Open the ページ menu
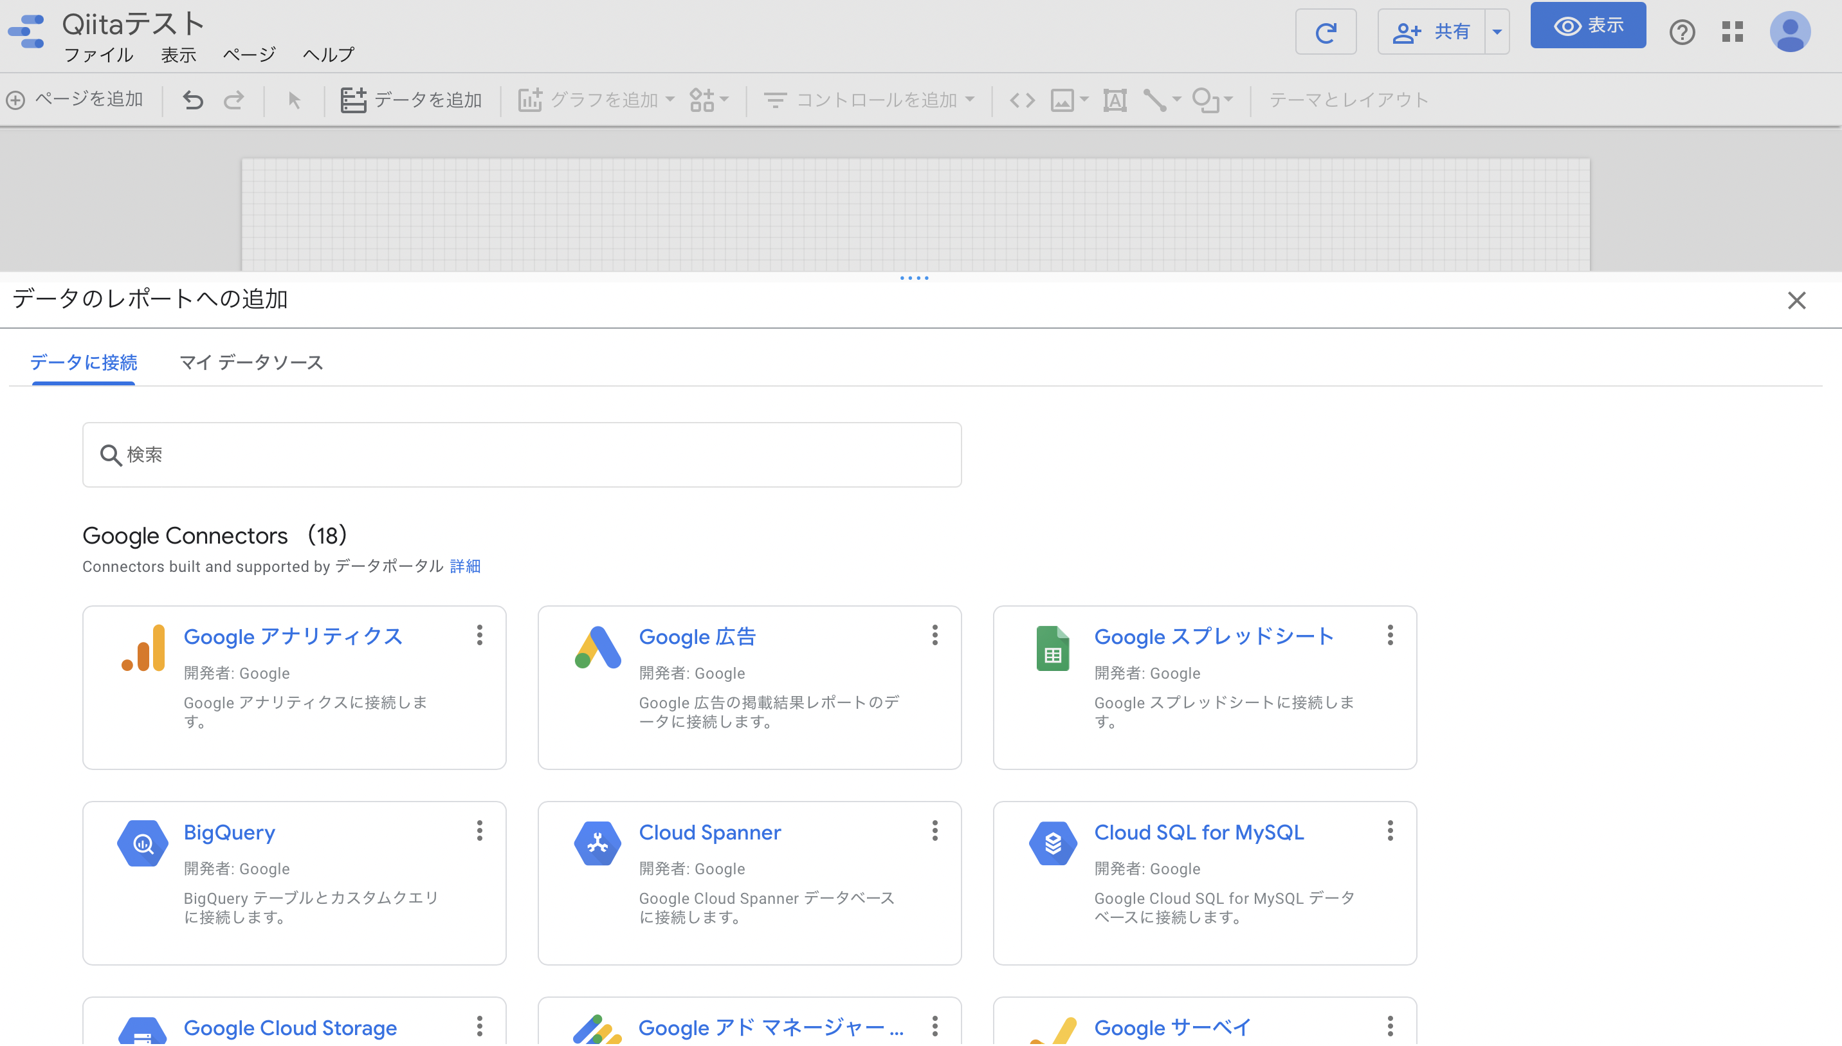The height and width of the screenshot is (1046, 1842). point(249,55)
